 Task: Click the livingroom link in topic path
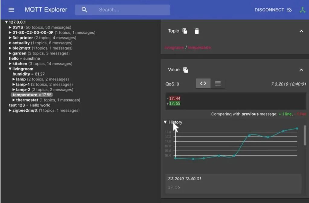[174, 48]
